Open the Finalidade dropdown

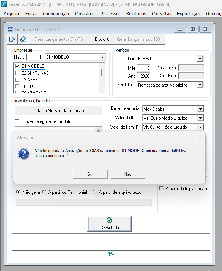[x=200, y=85]
